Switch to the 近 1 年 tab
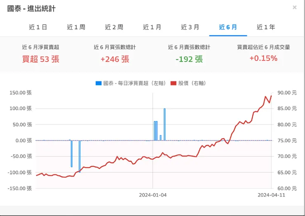 pyautogui.click(x=266, y=27)
